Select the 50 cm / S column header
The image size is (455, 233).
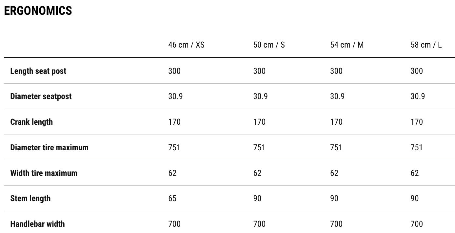[x=269, y=45]
